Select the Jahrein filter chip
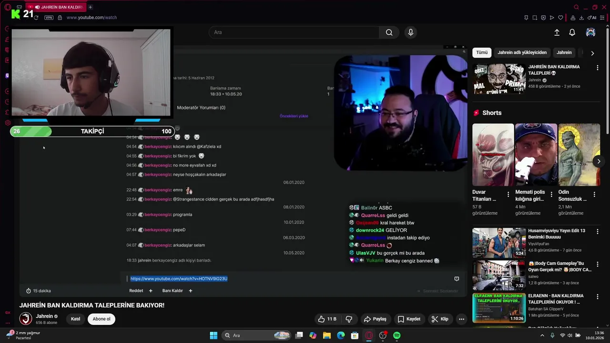The image size is (610, 343). [564, 52]
